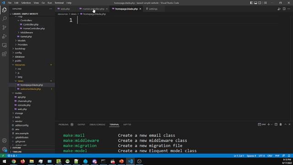The width and height of the screenshot is (293, 165).
Task: Open the notifications bell in status bar
Action: tap(289, 156)
